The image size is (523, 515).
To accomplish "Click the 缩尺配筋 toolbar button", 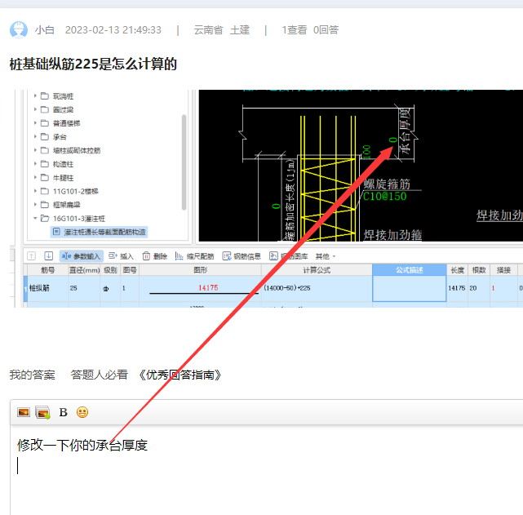I will point(194,255).
